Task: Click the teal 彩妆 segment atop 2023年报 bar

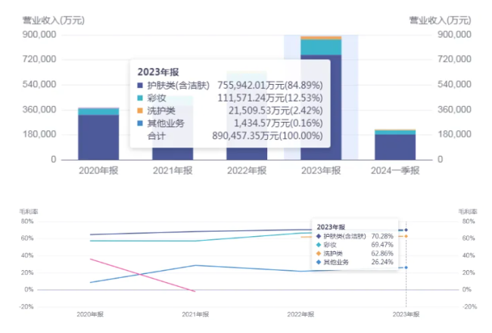Action: [x=321, y=47]
